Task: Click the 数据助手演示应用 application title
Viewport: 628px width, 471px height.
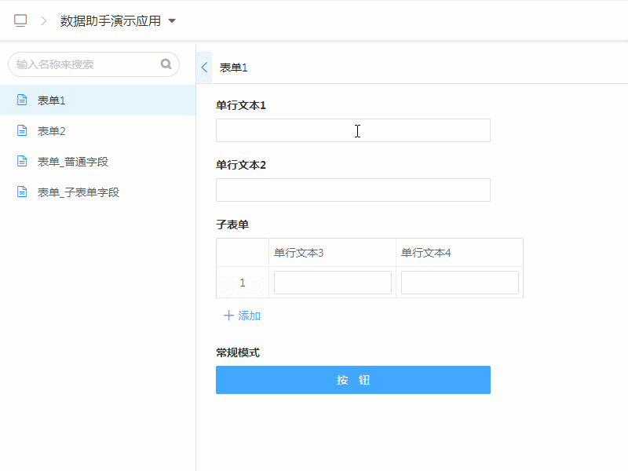Action: [x=110, y=21]
